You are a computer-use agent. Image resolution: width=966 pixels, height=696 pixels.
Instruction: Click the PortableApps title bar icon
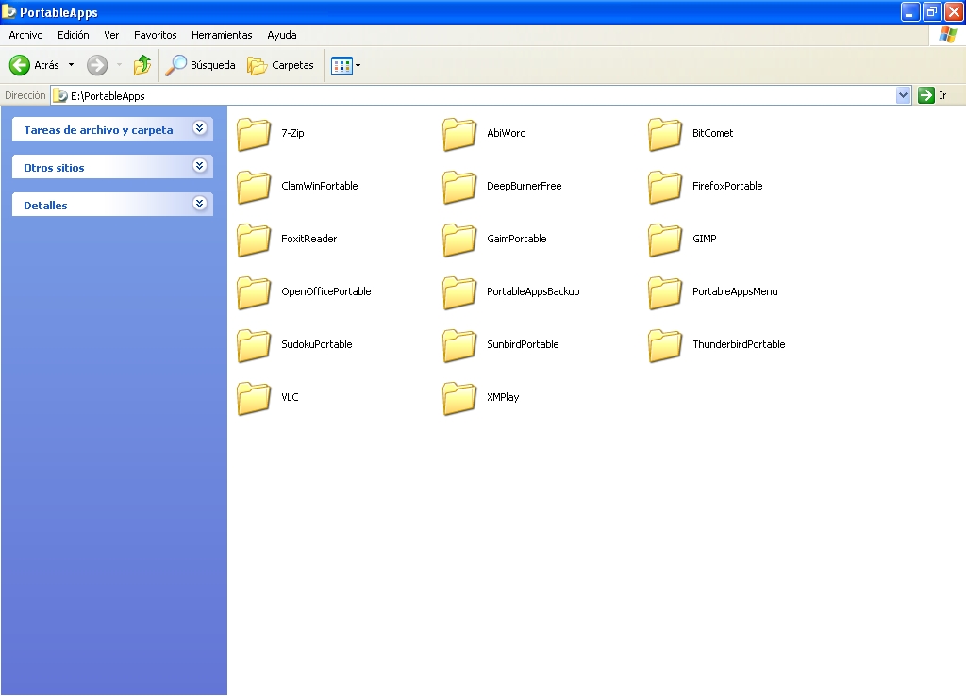click(8, 11)
